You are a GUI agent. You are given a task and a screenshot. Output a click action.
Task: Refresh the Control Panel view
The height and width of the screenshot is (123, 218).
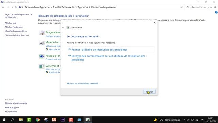point(188,7)
